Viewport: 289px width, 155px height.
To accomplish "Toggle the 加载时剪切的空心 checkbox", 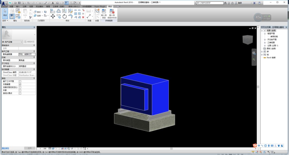I will point(20,88).
